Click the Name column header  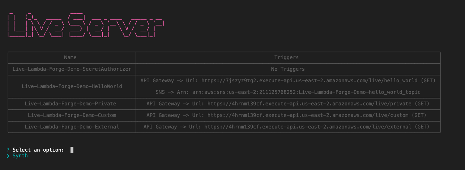[x=70, y=57]
